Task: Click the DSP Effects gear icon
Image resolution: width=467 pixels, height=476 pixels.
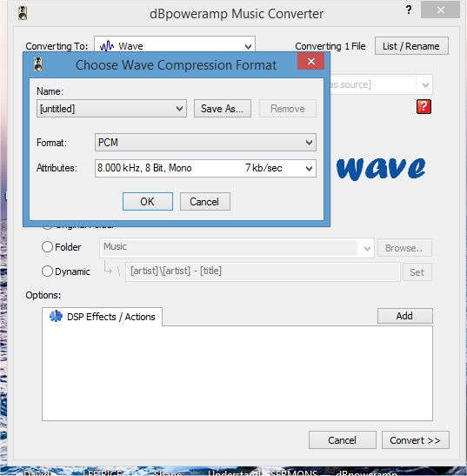Action: (x=56, y=317)
